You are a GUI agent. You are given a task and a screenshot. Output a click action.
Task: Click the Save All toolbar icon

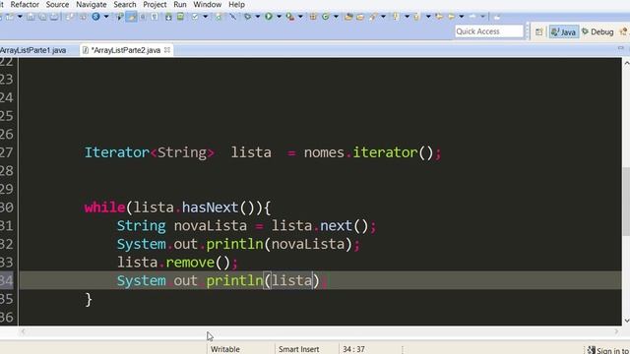42,17
